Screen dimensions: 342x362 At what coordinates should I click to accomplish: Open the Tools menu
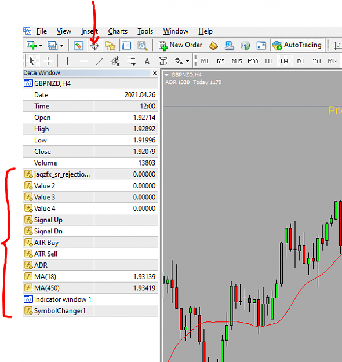point(145,31)
